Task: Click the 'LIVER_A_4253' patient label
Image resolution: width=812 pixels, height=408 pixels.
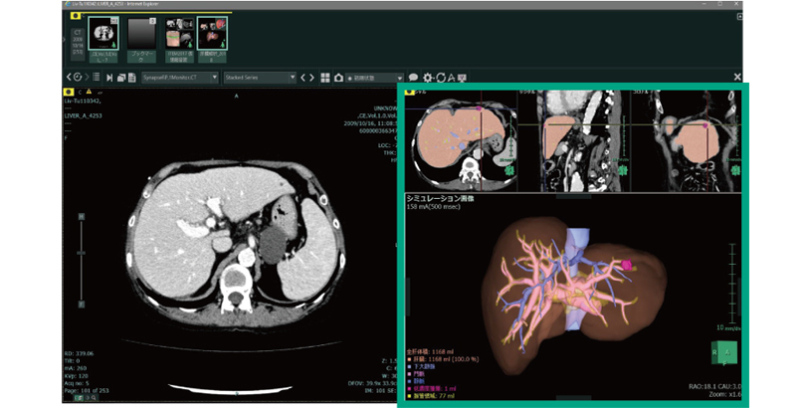Action: pos(83,116)
